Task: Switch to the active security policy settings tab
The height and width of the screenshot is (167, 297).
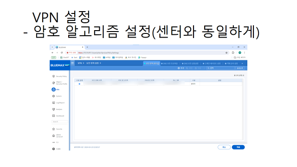Action: click(x=152, y=64)
